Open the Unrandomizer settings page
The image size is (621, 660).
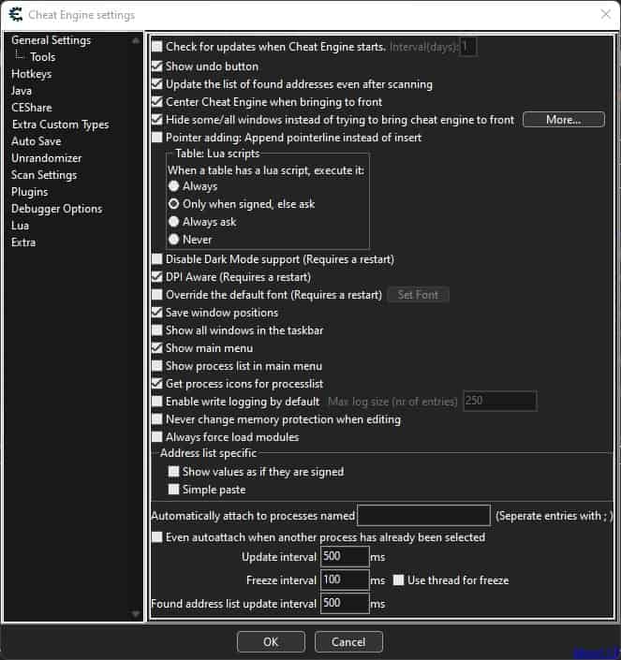(x=46, y=158)
